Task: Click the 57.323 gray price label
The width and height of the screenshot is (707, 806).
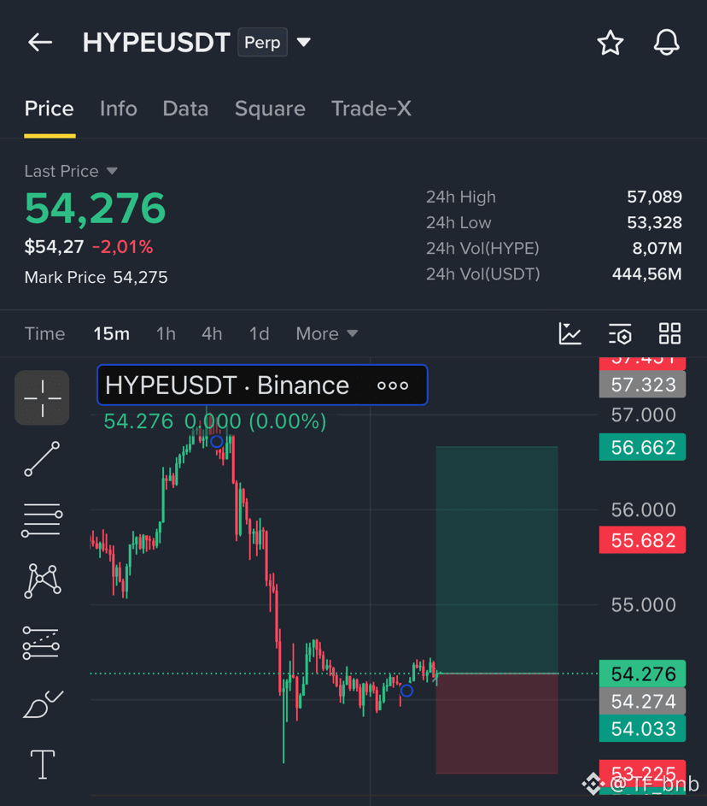Action: pos(642,385)
